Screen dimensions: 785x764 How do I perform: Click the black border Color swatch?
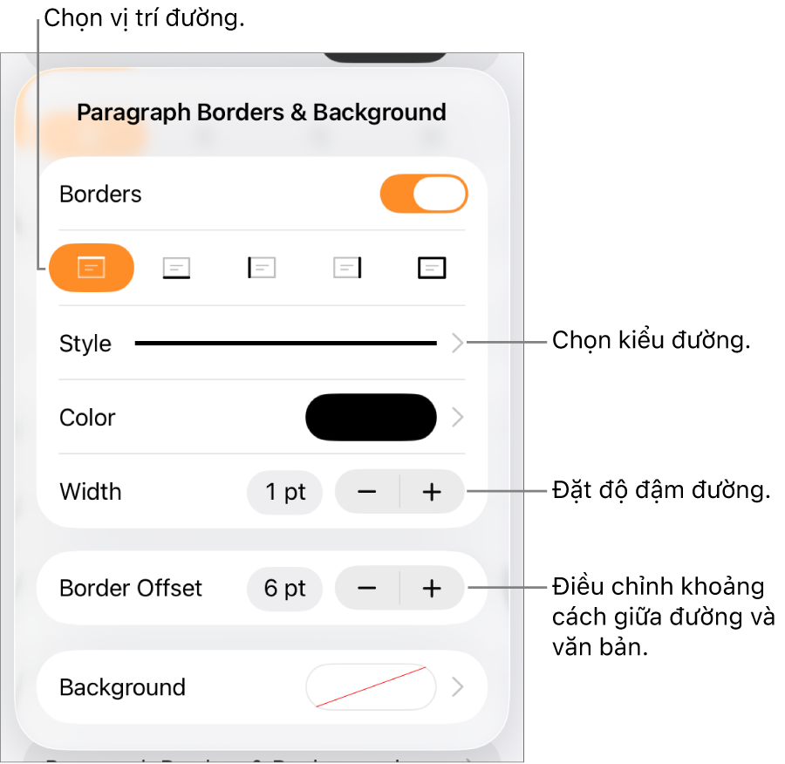pos(371,418)
